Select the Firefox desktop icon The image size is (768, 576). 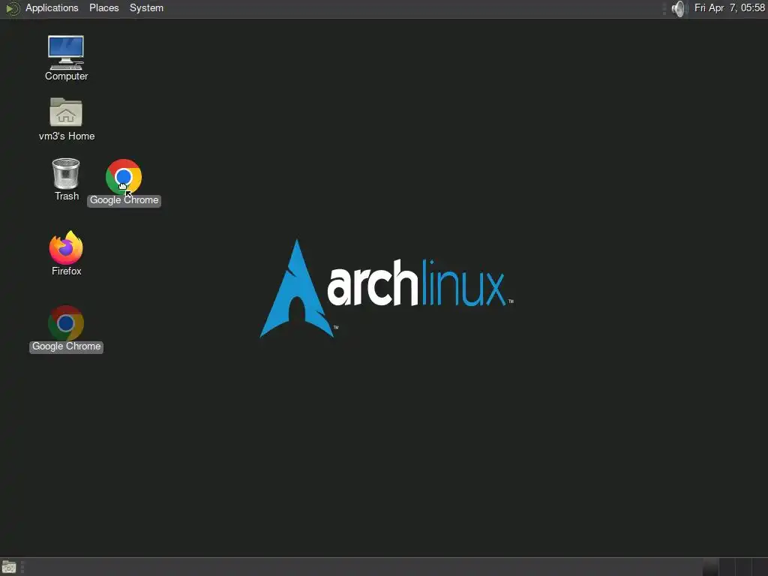(66, 247)
